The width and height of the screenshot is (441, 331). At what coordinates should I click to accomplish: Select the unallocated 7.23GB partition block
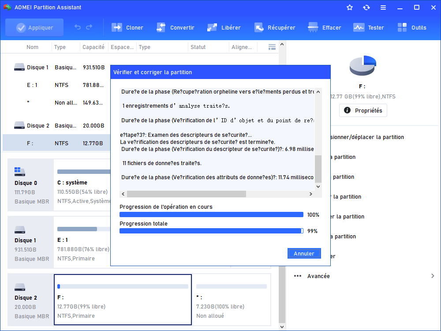click(x=231, y=300)
